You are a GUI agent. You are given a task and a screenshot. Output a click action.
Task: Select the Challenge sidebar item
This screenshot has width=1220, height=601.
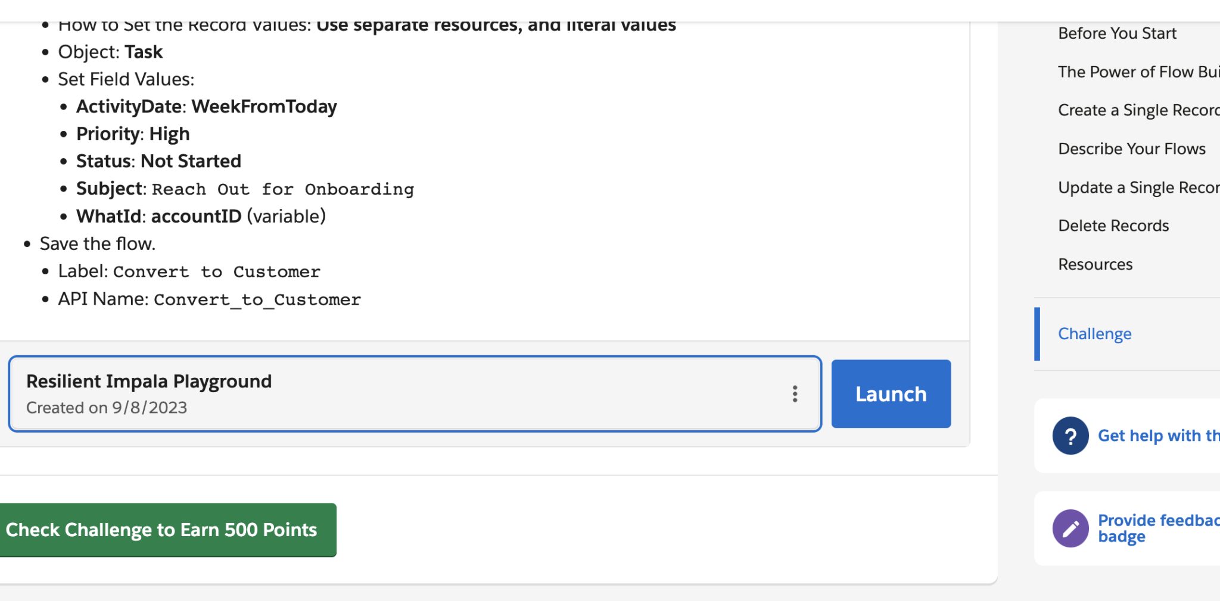point(1094,334)
